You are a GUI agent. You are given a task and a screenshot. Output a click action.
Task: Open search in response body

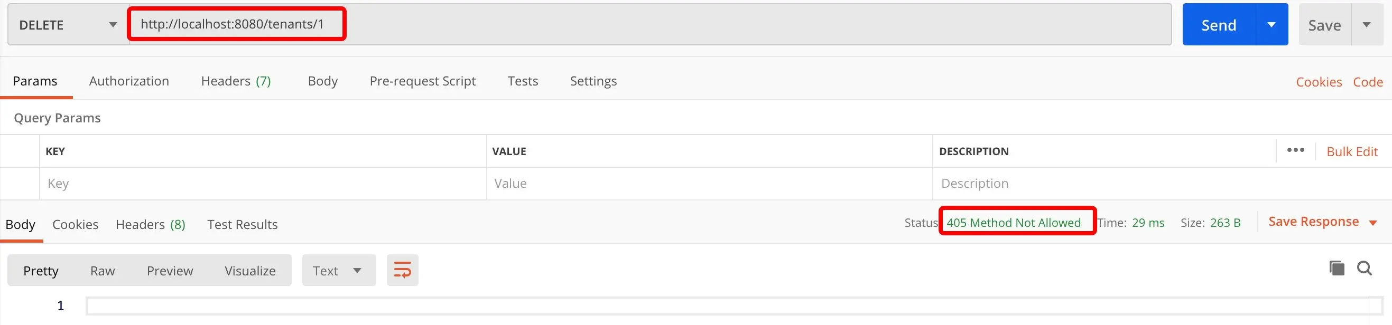point(1364,268)
